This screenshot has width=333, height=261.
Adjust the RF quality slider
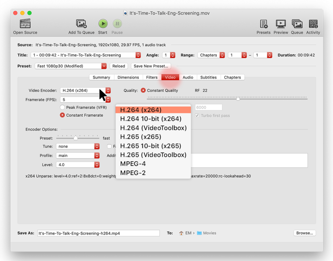238,99
